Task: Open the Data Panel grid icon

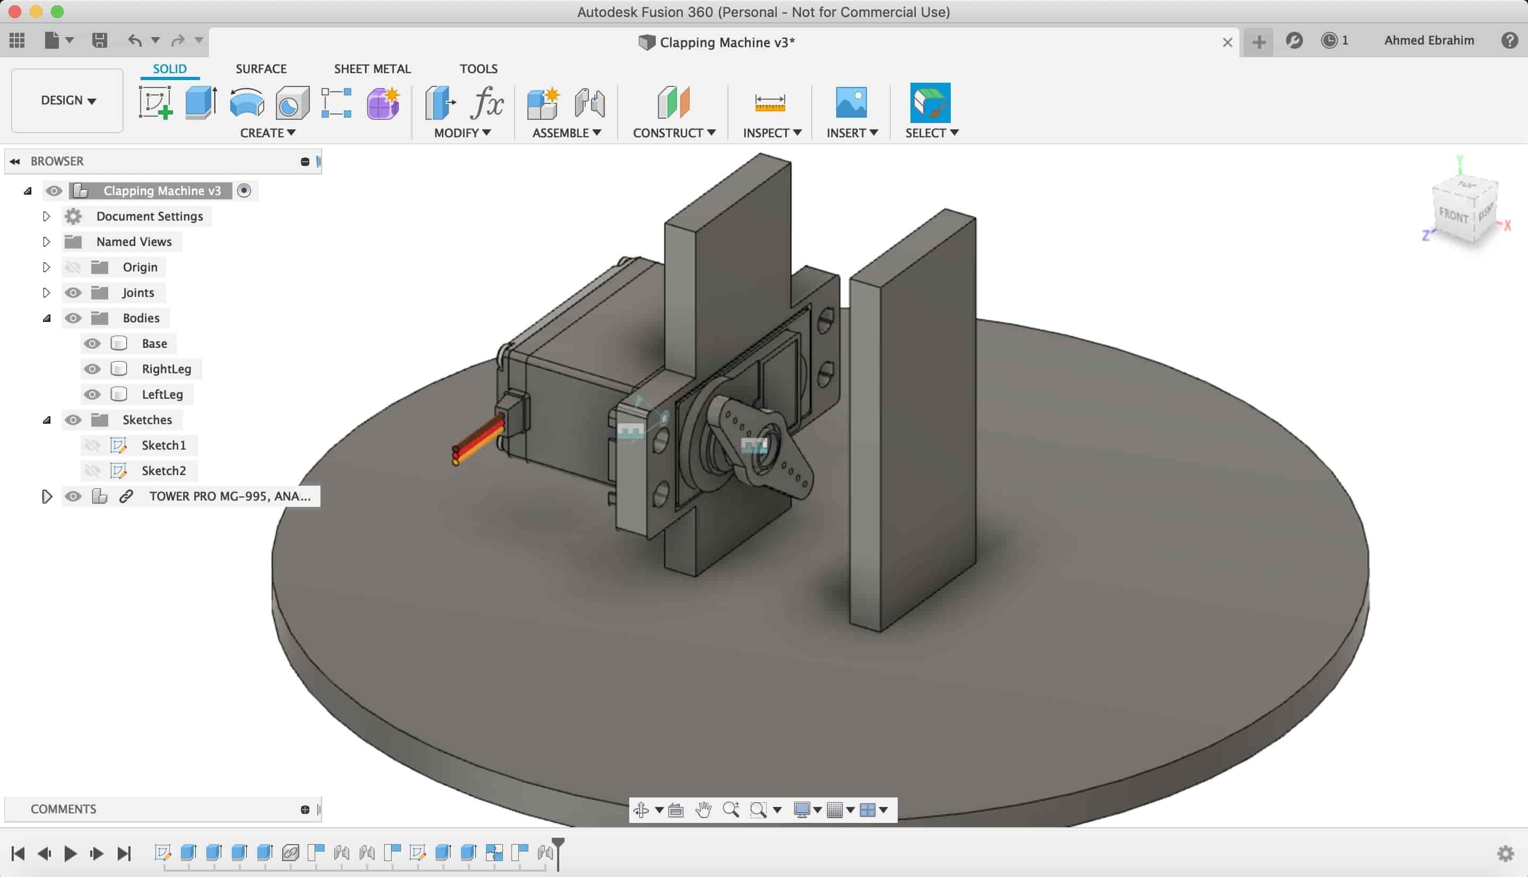Action: point(17,40)
